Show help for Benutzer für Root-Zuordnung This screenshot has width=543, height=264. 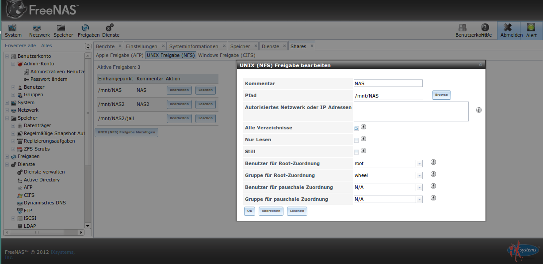[x=433, y=162]
